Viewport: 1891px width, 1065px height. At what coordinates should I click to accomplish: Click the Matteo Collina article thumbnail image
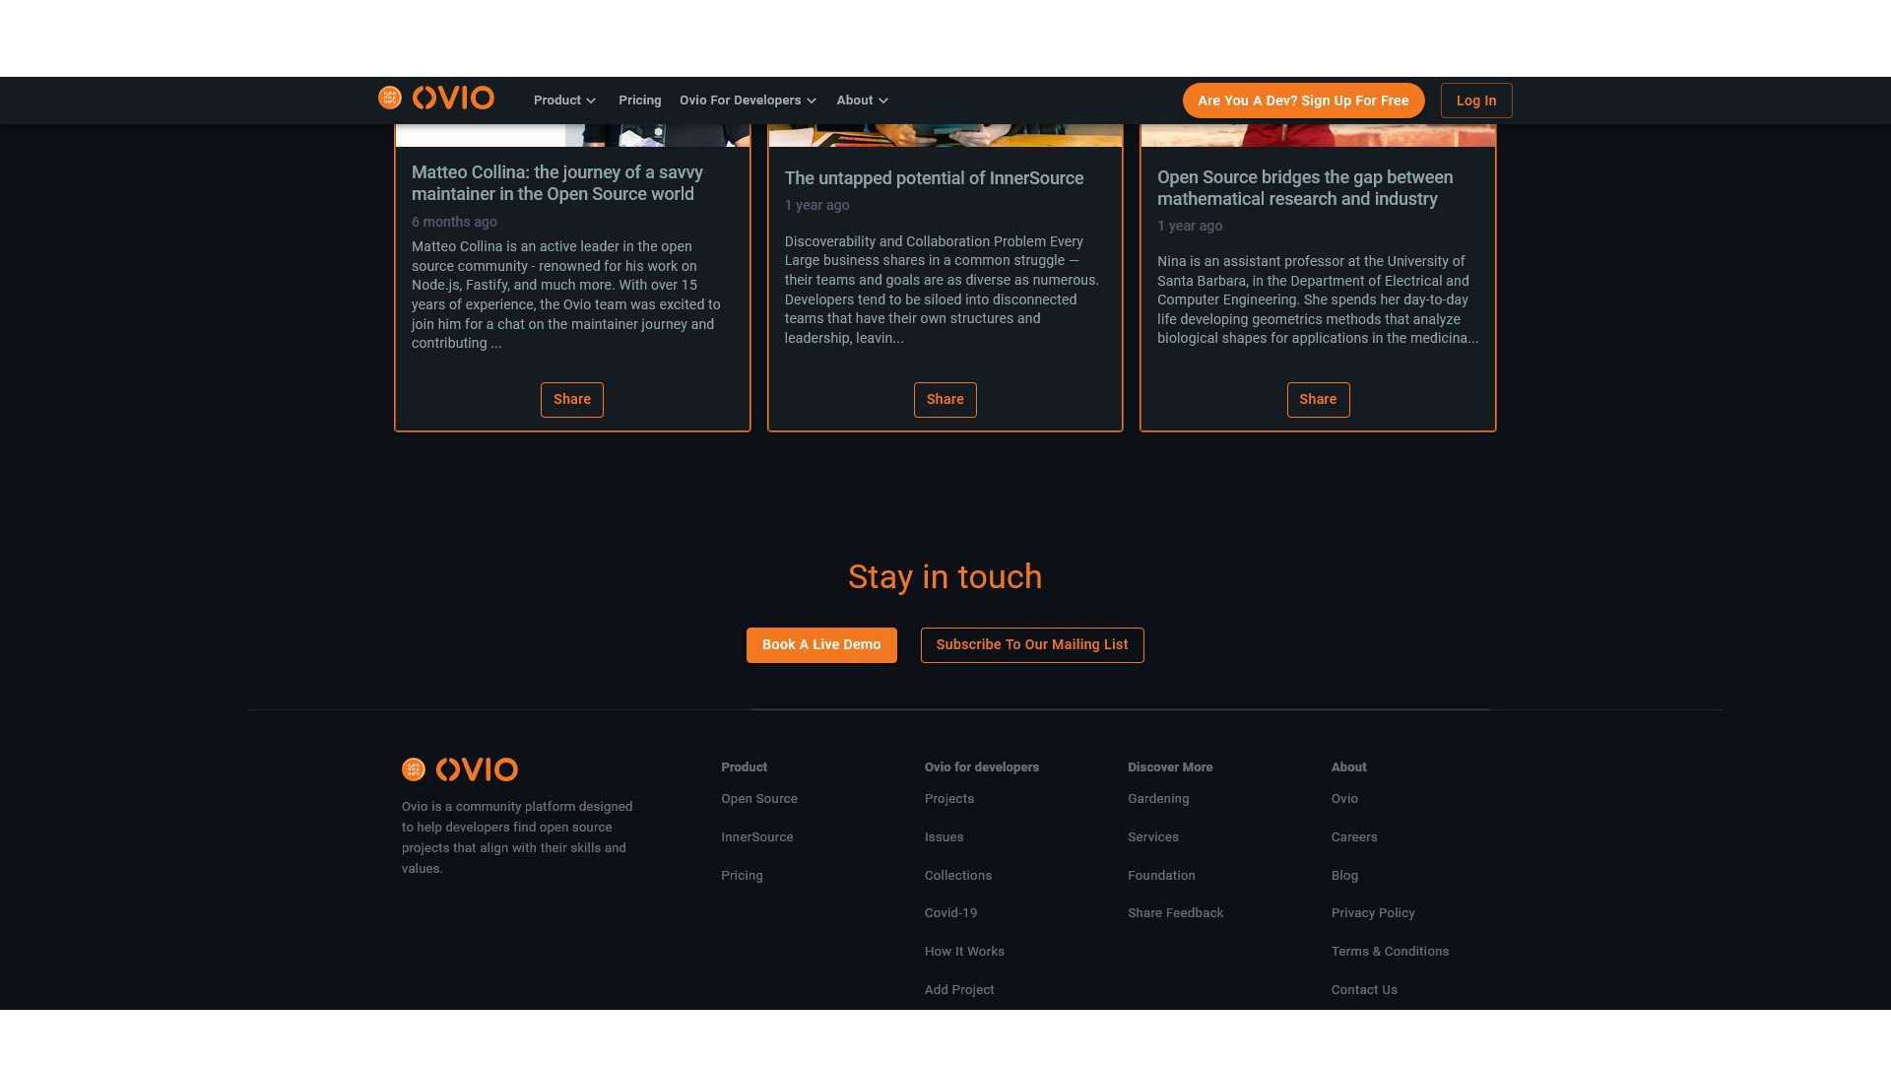572,136
